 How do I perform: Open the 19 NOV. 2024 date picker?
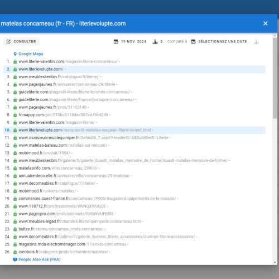(x=133, y=41)
